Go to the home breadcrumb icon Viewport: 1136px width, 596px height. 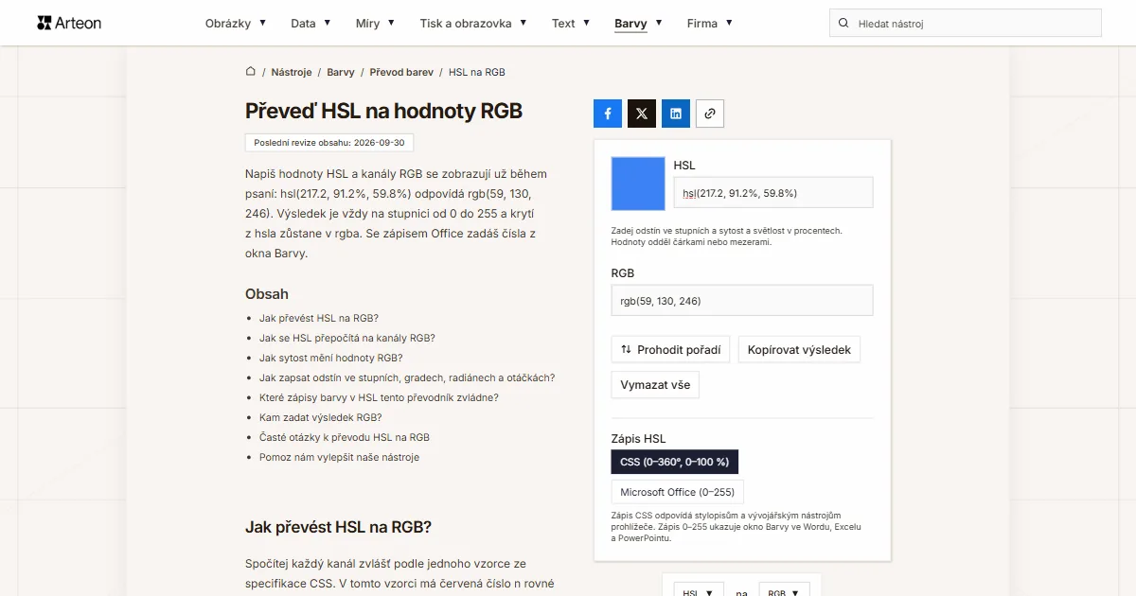coord(251,72)
